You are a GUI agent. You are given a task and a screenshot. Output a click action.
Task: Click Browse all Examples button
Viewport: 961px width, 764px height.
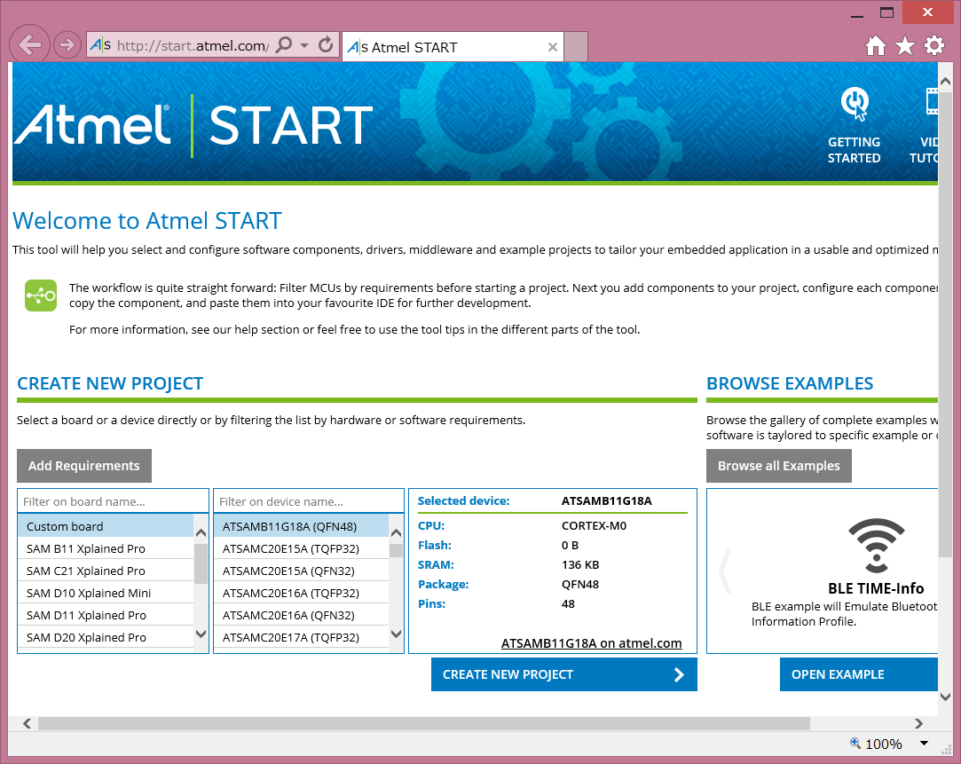click(x=778, y=466)
